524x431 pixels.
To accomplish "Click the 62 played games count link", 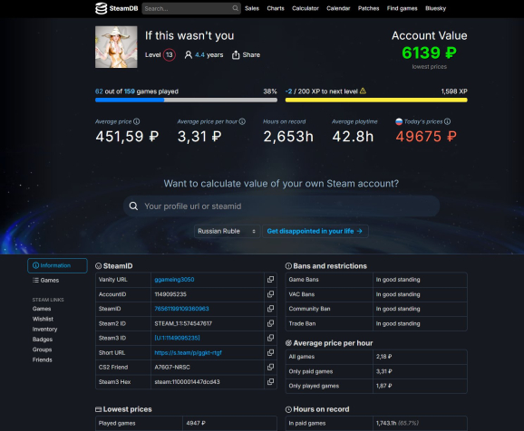I will pyautogui.click(x=99, y=91).
